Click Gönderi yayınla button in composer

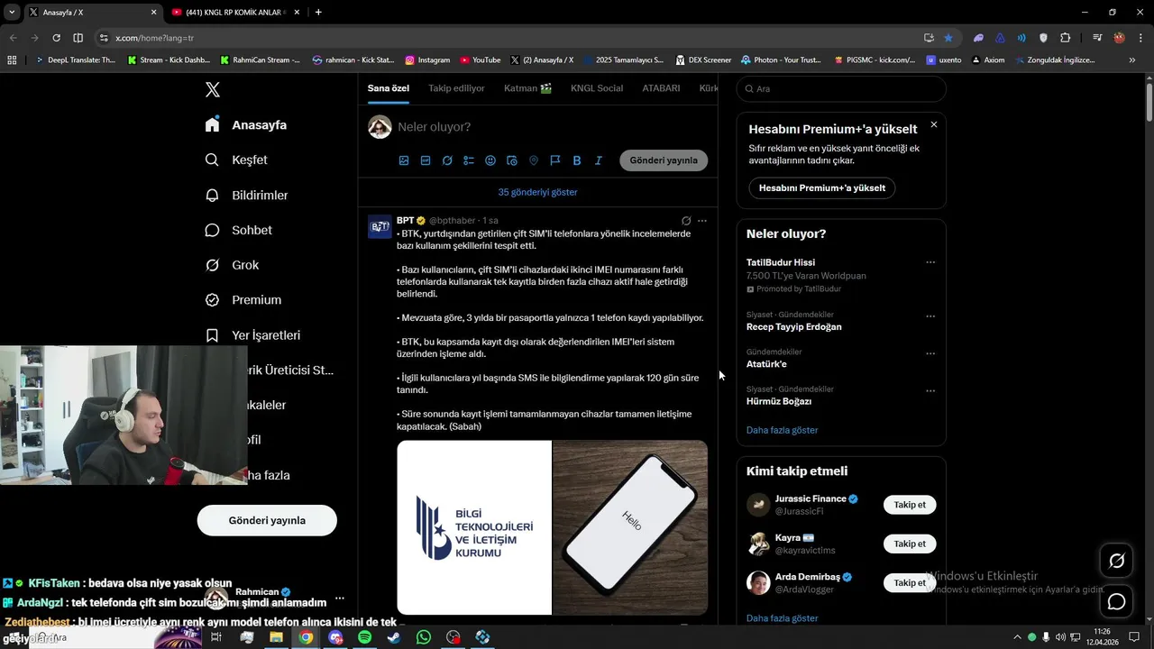[x=664, y=160]
